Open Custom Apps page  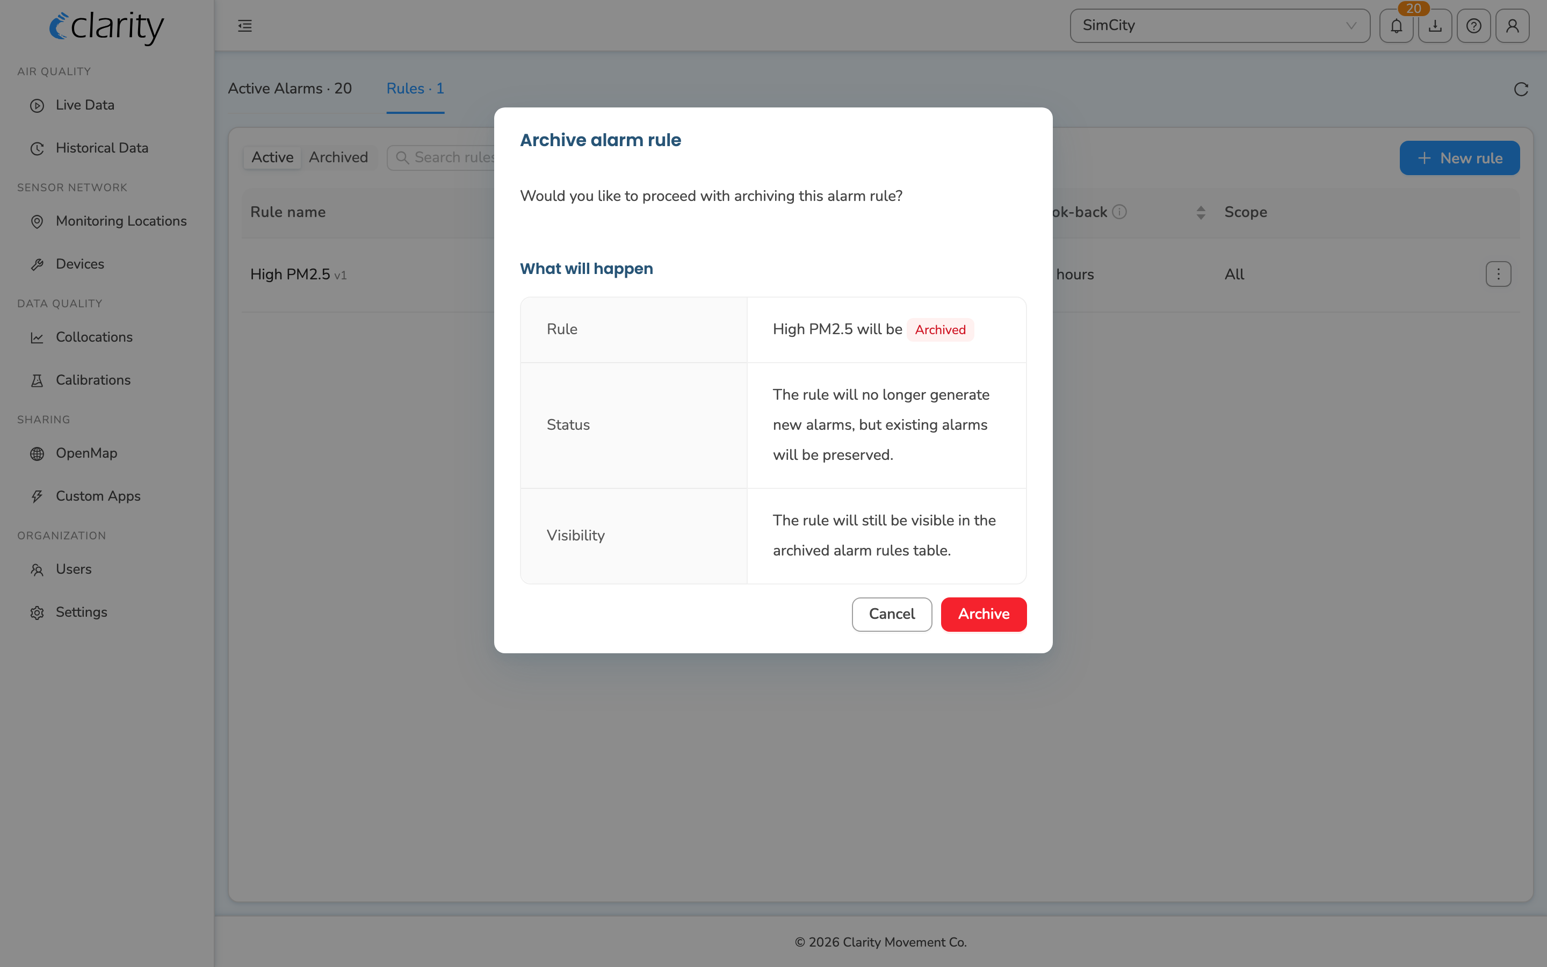coord(98,496)
